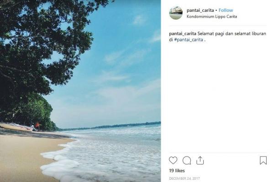The height and width of the screenshot is (182, 274).
Task: Share the post using the share icon
Action: coord(200,161)
